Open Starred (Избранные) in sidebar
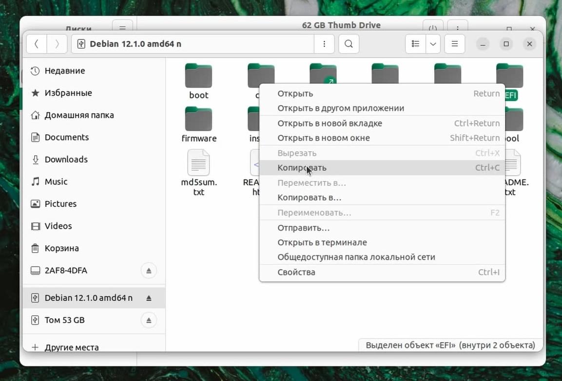 [x=94, y=93]
